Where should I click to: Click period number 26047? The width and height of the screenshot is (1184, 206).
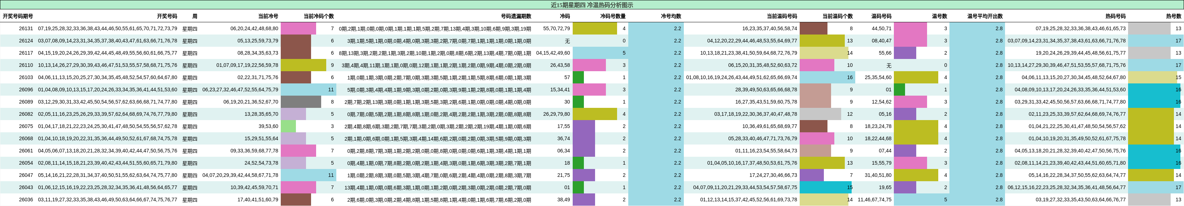(x=26, y=175)
